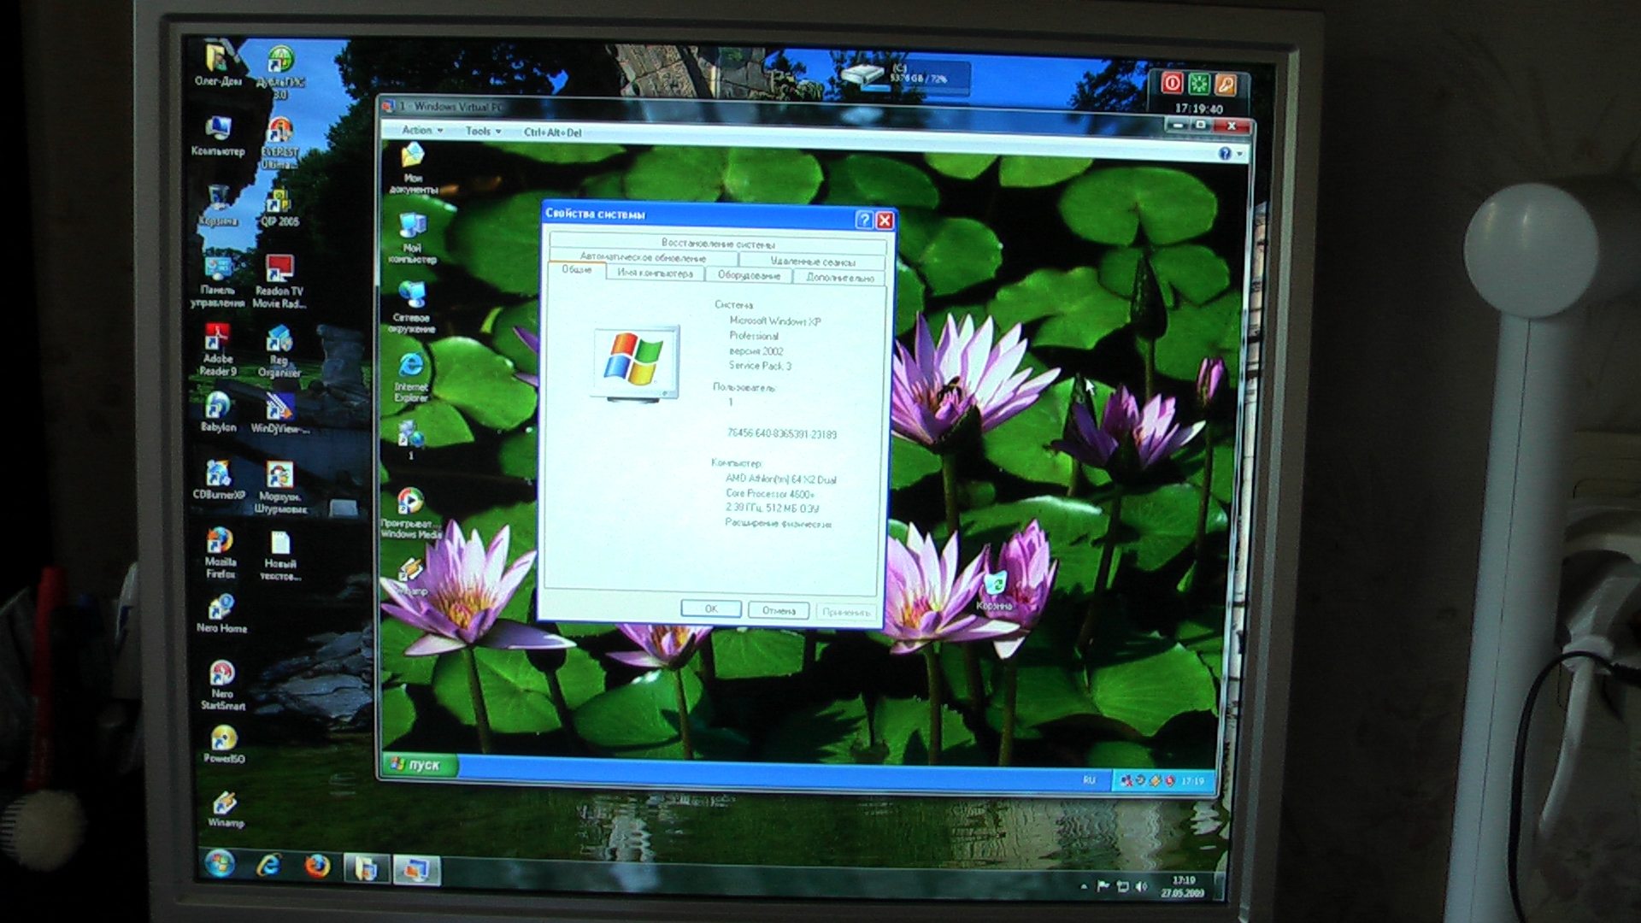Open the Новый текстовый document icon
This screenshot has width=1641, height=923.
tap(280, 556)
